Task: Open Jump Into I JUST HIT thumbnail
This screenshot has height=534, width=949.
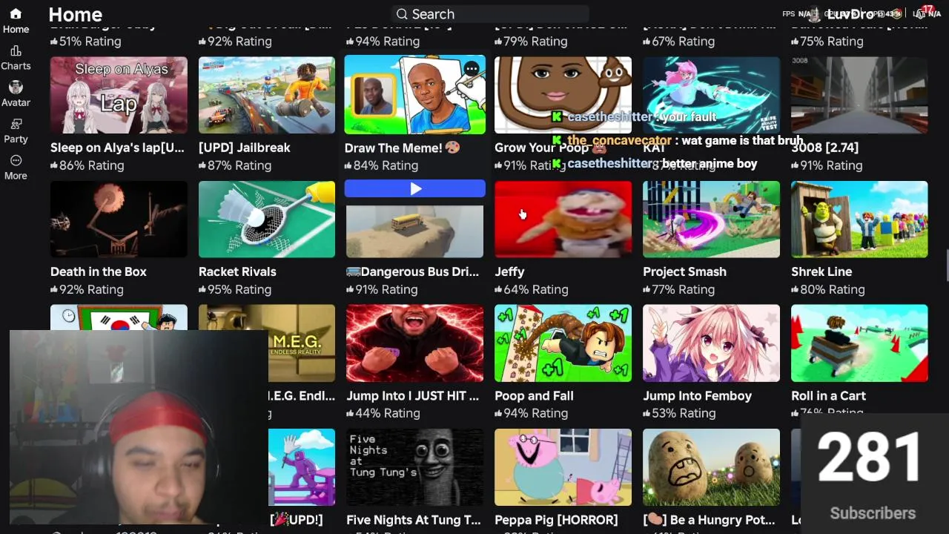Action: coord(415,343)
